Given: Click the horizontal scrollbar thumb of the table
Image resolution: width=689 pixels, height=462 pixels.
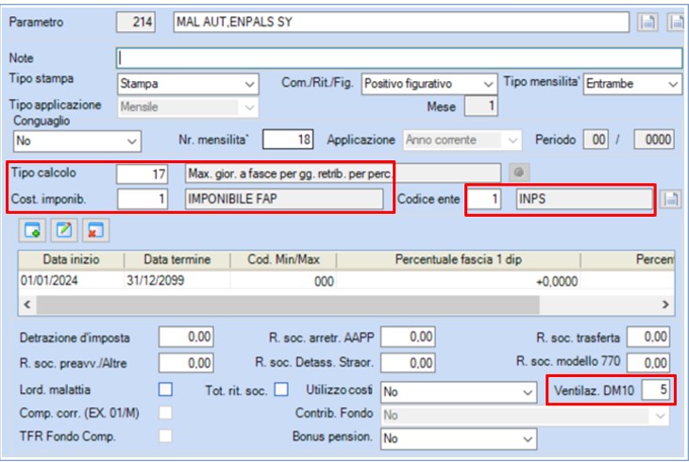Looking at the screenshot, I should tap(288, 305).
